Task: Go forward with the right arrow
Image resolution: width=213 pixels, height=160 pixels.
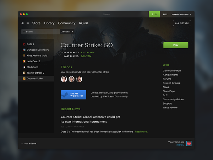Action: click(x=28, y=23)
